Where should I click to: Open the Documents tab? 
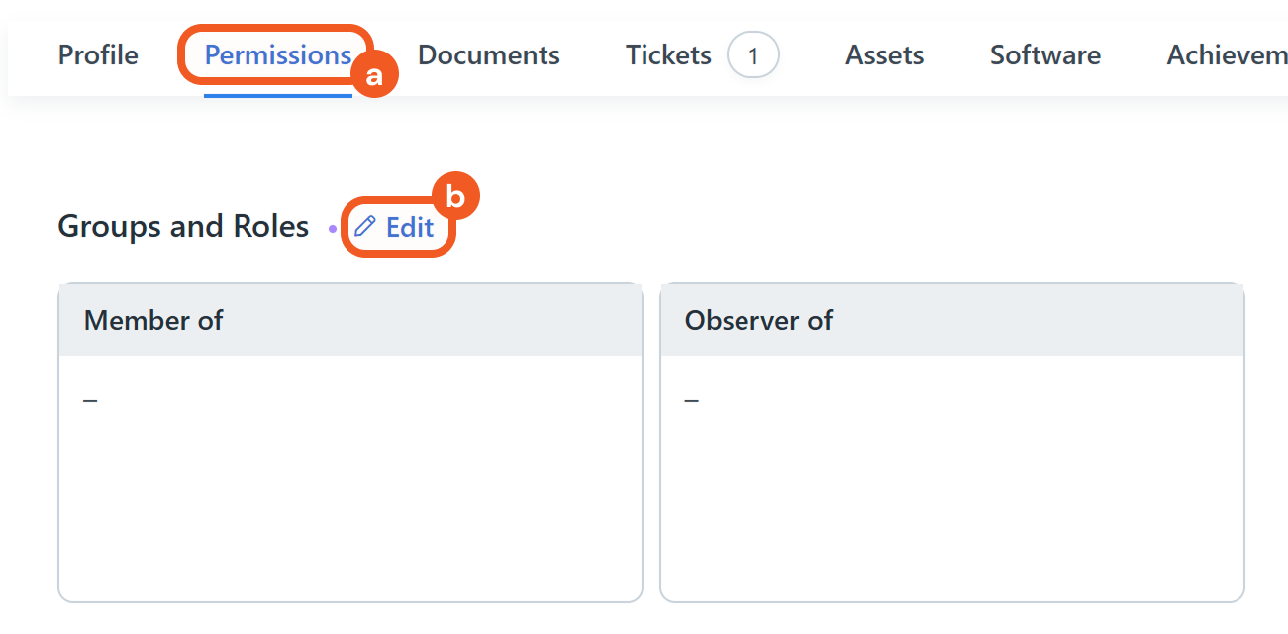pyautogui.click(x=488, y=55)
